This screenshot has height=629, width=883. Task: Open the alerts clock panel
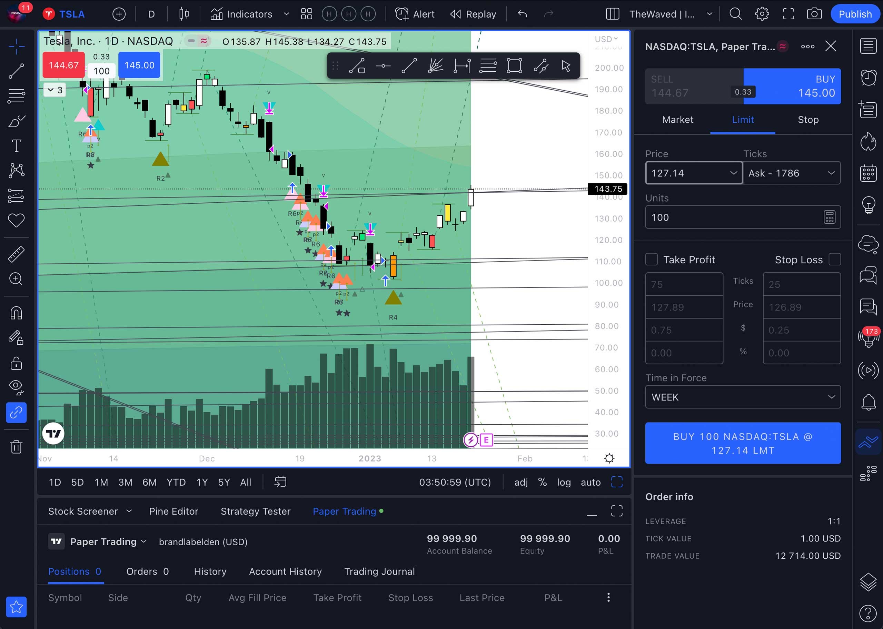coord(868,78)
